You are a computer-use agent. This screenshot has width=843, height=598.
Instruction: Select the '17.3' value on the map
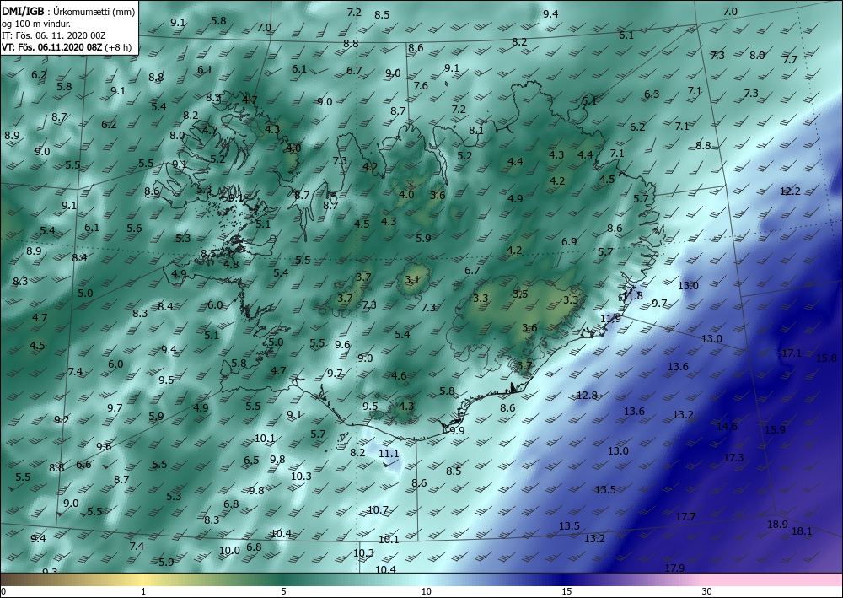point(733,457)
